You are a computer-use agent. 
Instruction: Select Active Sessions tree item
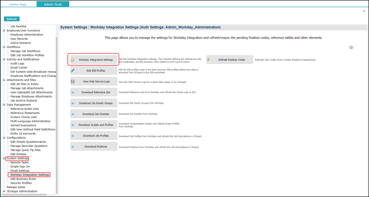21,43
